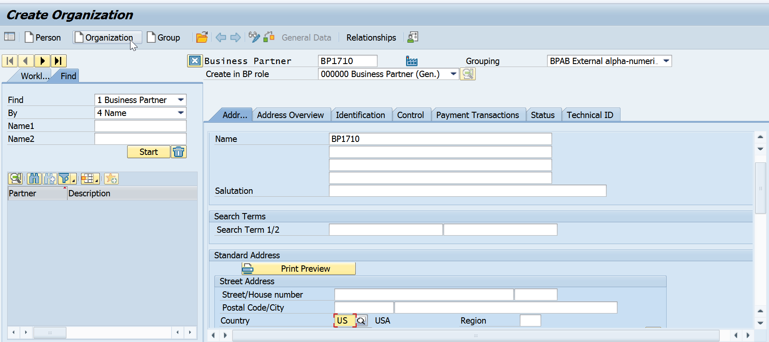Screen dimensions: 769x342
Task: Open the Create in BP role dropdown
Action: click(453, 74)
